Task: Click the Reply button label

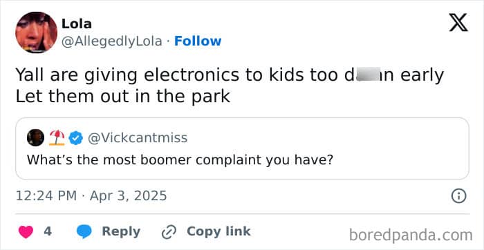Action: pyautogui.click(x=121, y=231)
